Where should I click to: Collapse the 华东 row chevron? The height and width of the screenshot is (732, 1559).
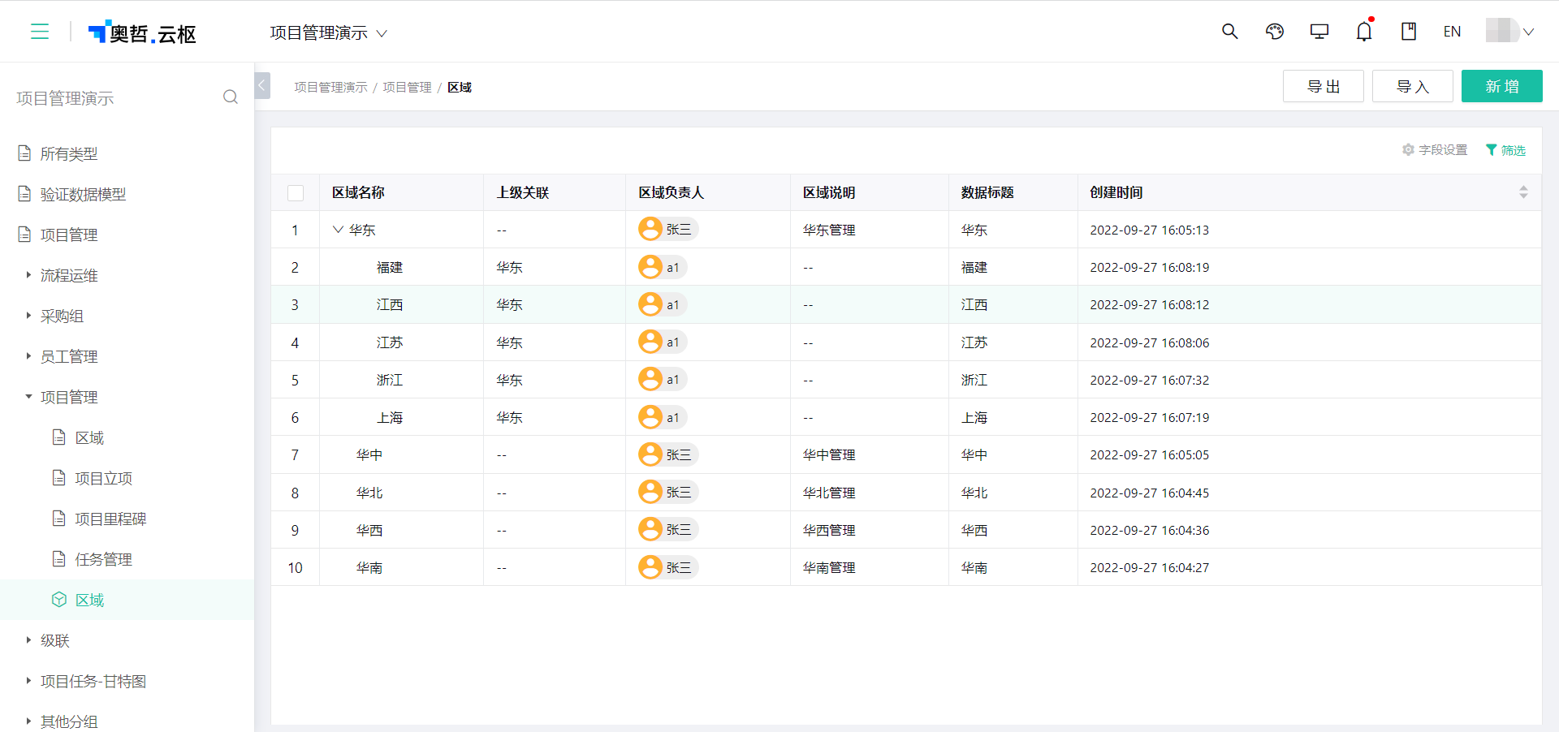(338, 230)
